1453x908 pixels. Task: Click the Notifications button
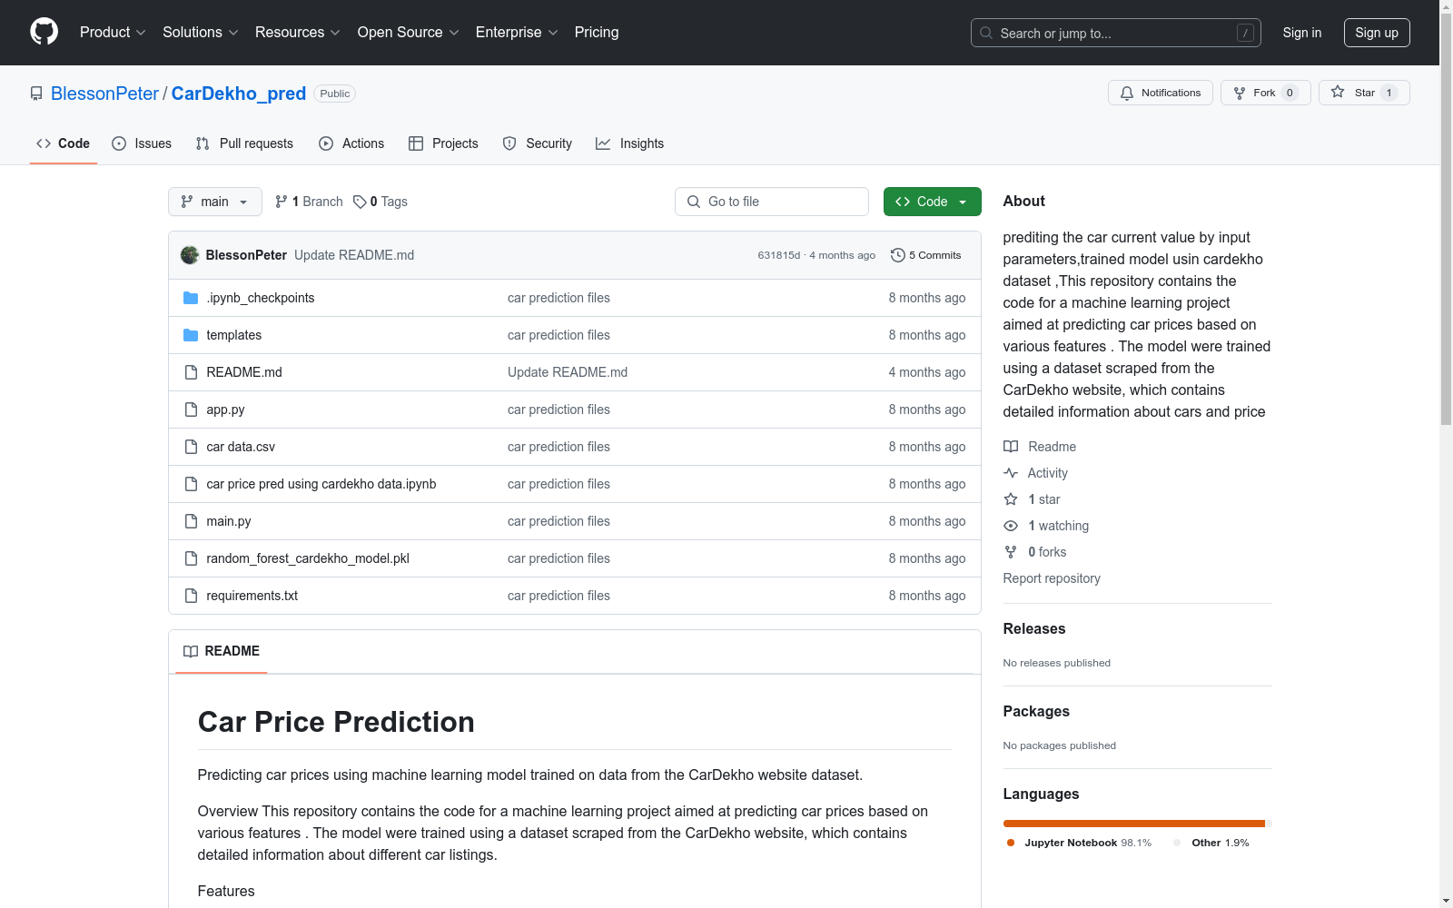click(1161, 93)
